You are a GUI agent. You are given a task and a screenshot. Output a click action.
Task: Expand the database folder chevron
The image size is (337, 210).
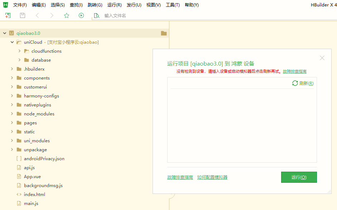[x=19, y=60]
